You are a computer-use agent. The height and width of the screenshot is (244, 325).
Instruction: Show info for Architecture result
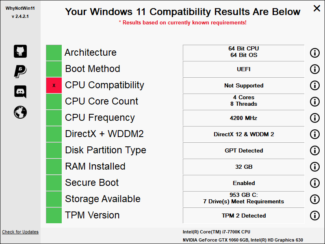point(315,53)
